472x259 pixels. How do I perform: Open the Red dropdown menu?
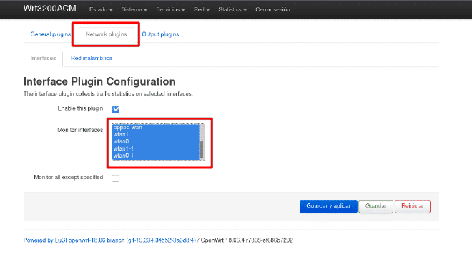[202, 9]
